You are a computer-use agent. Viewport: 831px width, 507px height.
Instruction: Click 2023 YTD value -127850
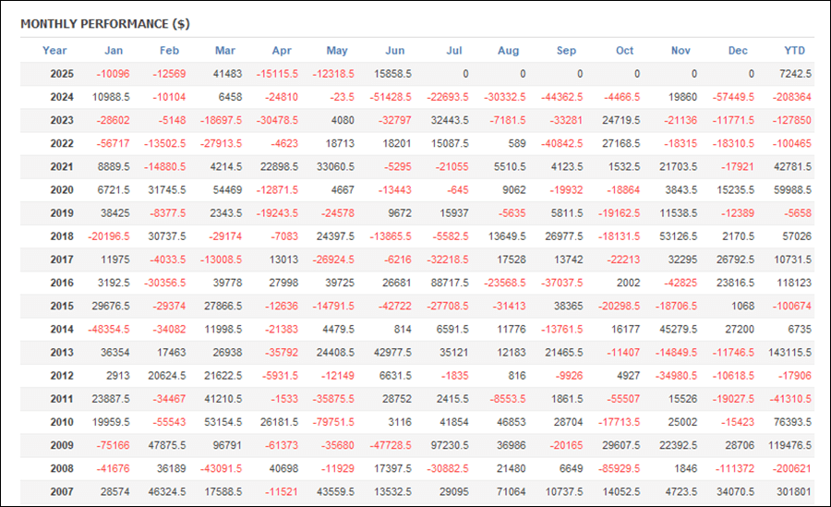pyautogui.click(x=792, y=120)
